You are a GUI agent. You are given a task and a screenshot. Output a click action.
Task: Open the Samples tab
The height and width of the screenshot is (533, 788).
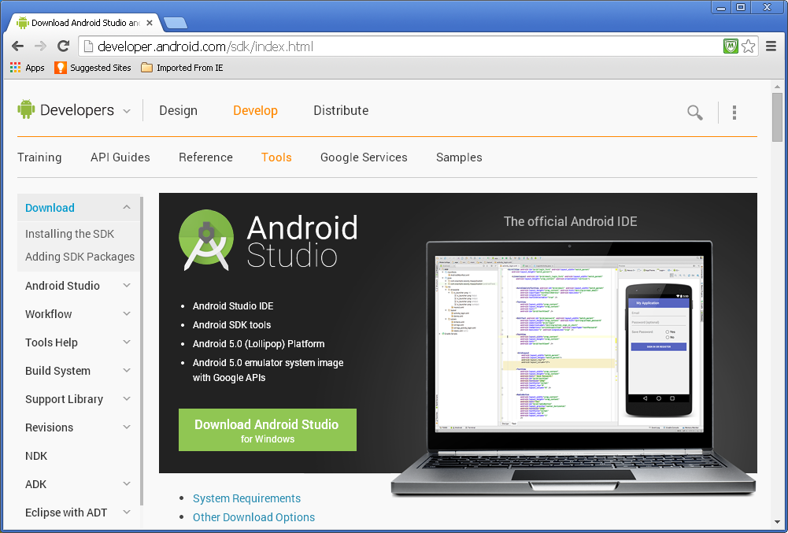(459, 157)
